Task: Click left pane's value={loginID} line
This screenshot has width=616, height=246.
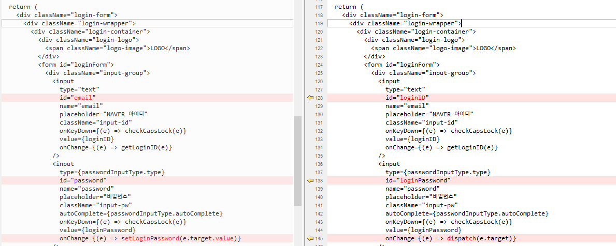Action: 87,139
